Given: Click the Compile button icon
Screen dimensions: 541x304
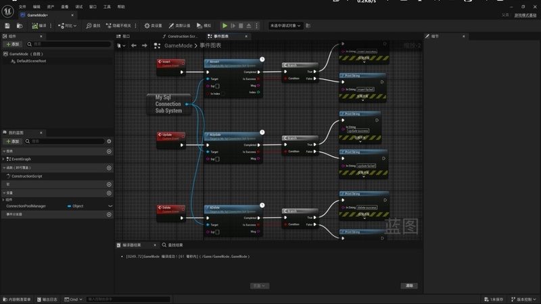Looking at the screenshot, I should (x=35, y=26).
